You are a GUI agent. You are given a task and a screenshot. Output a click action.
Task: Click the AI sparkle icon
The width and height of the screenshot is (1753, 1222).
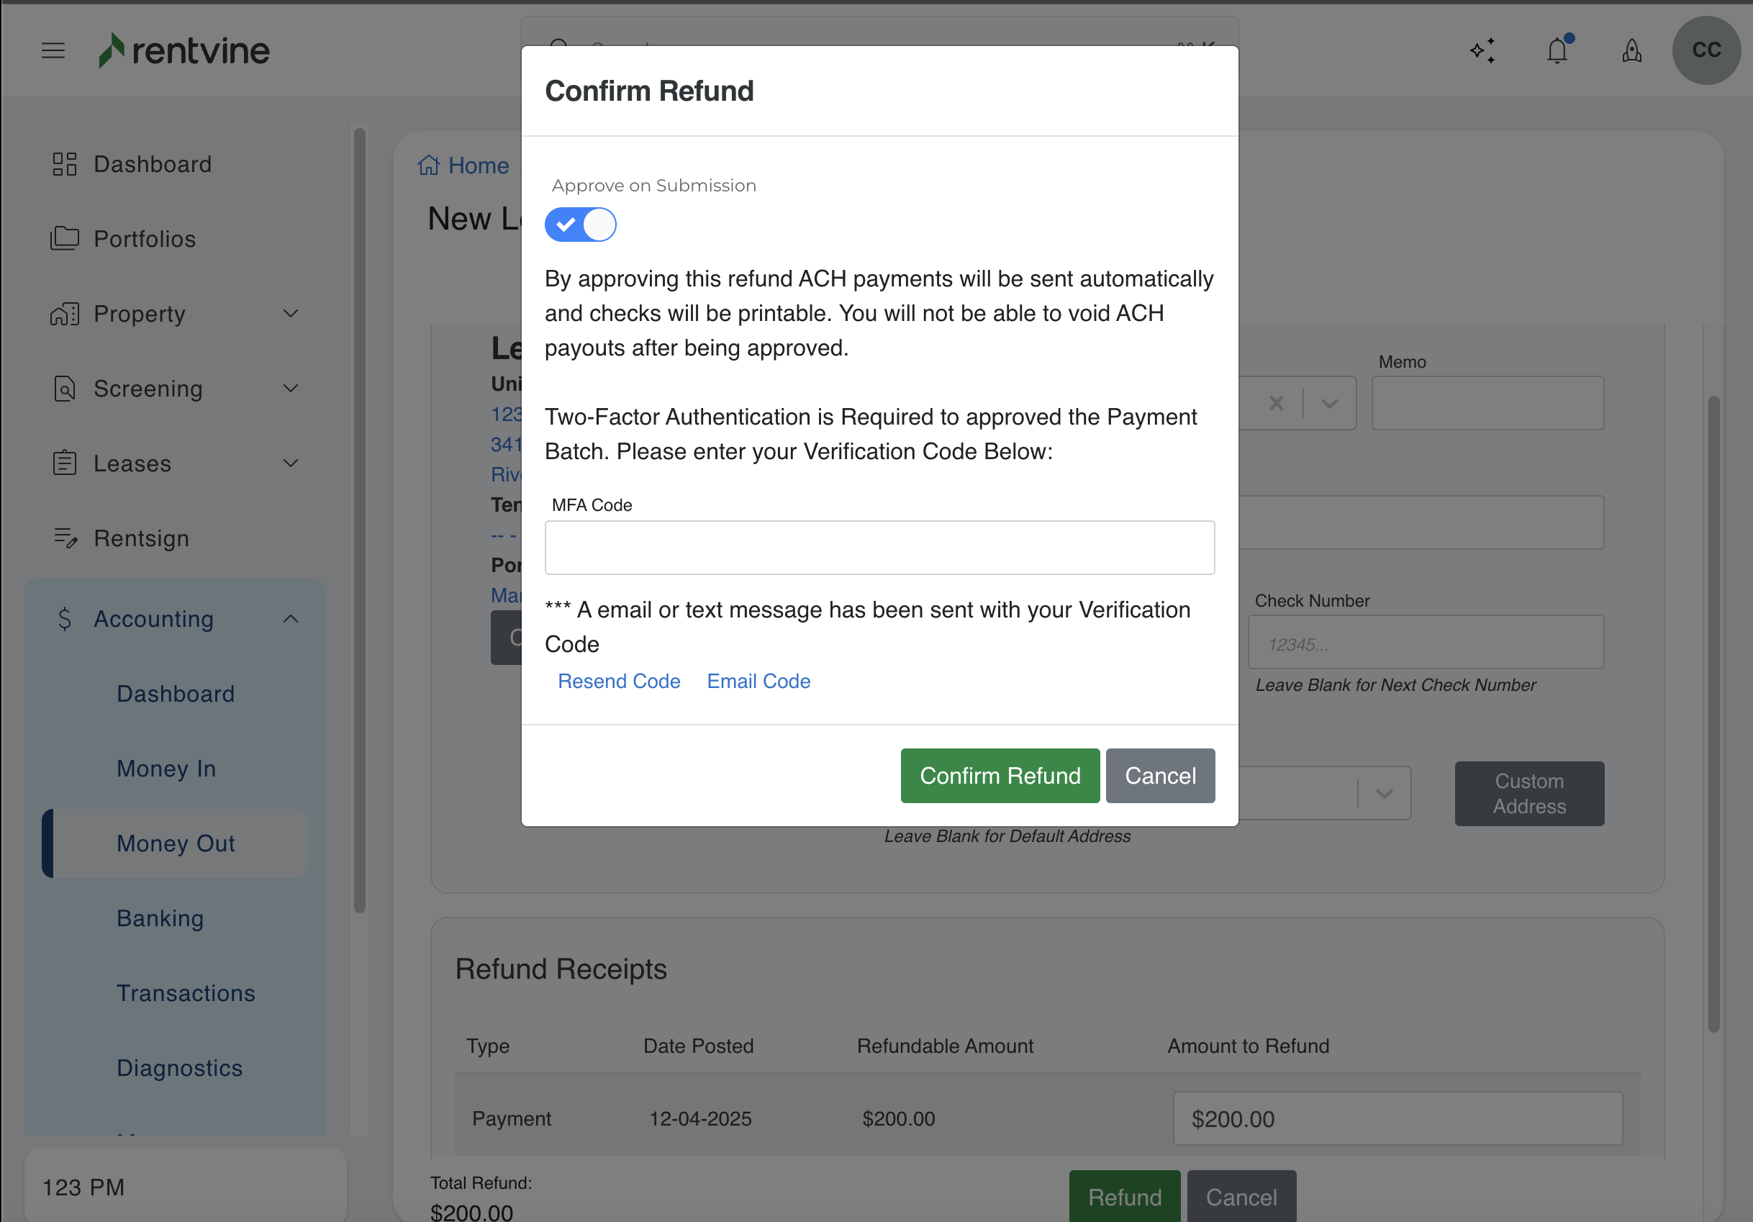pos(1482,51)
